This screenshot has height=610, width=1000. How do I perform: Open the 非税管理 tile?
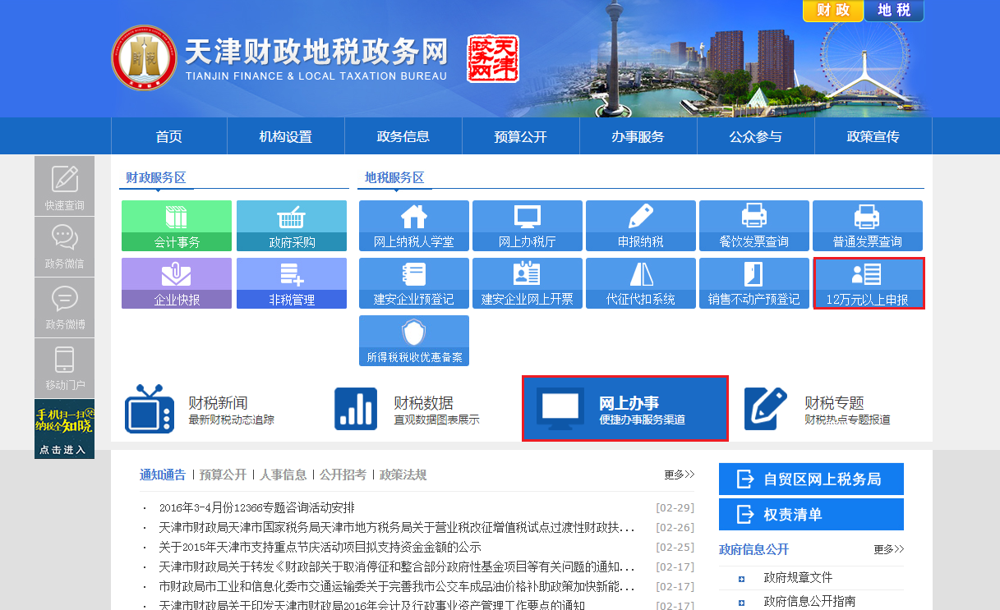(292, 283)
